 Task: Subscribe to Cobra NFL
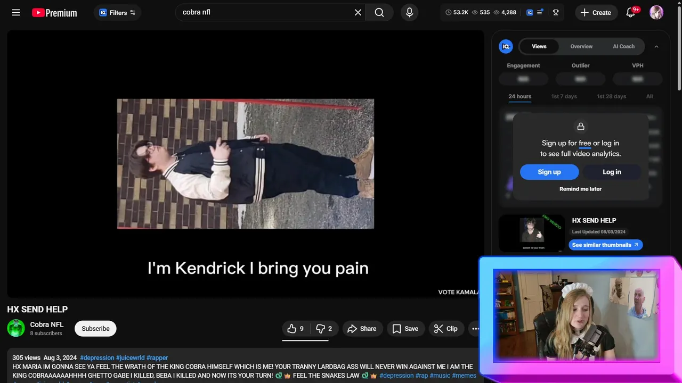(95, 329)
